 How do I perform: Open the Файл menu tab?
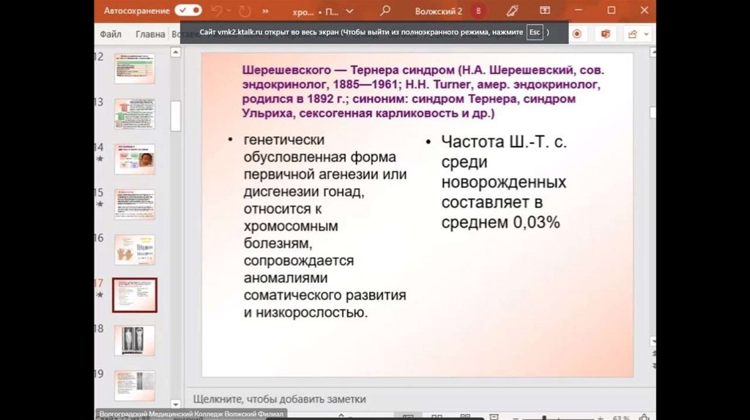pos(111,34)
